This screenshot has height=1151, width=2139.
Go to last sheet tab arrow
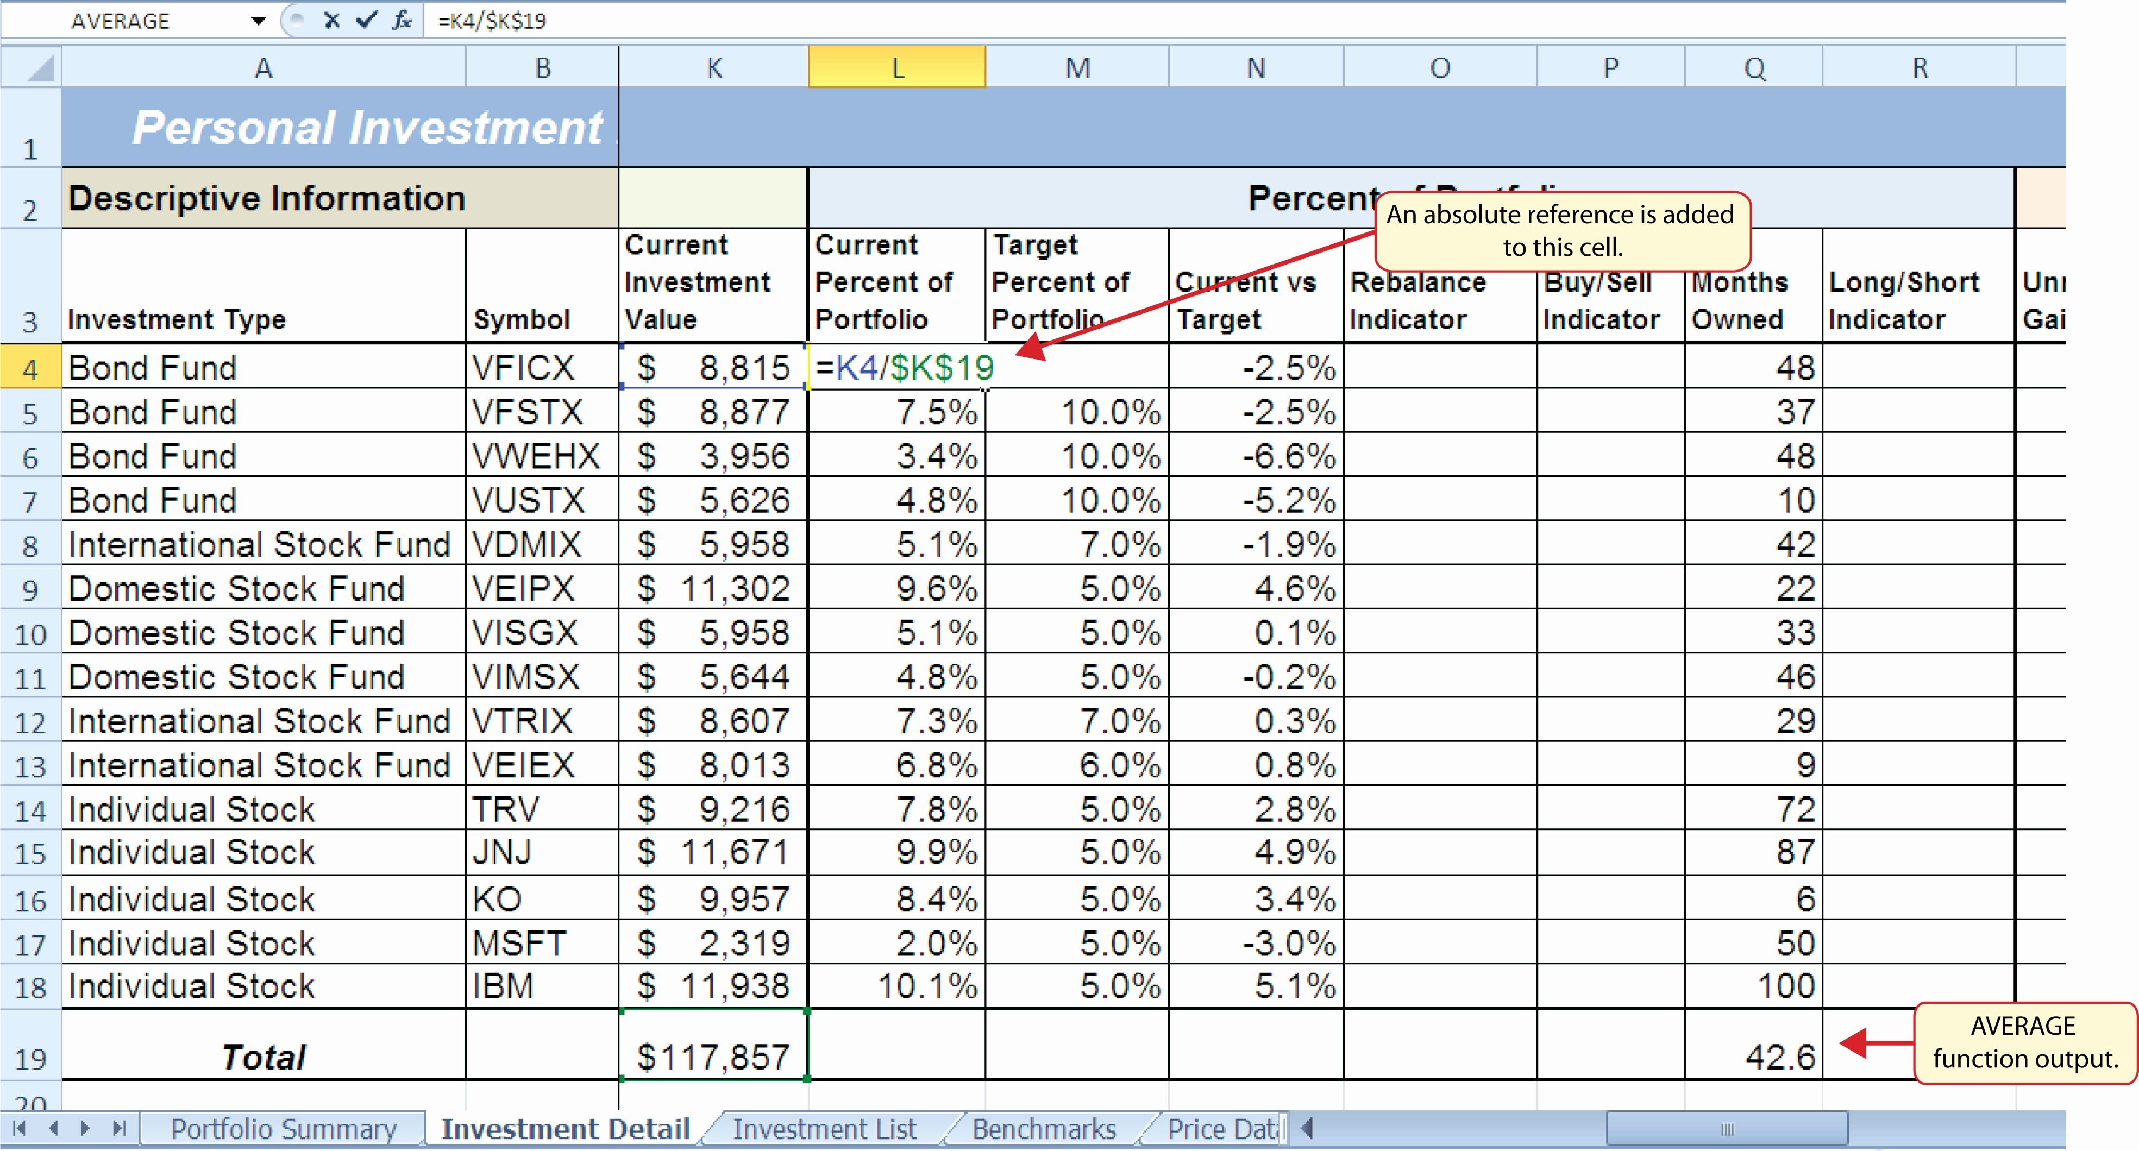pyautogui.click(x=120, y=1128)
